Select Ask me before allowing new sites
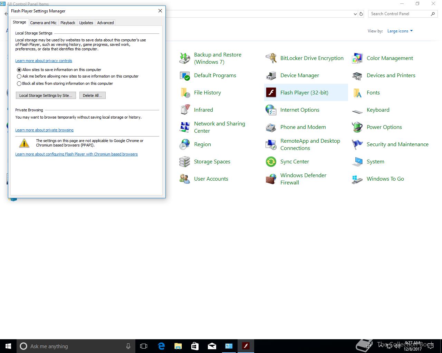The height and width of the screenshot is (353, 442). pos(19,77)
